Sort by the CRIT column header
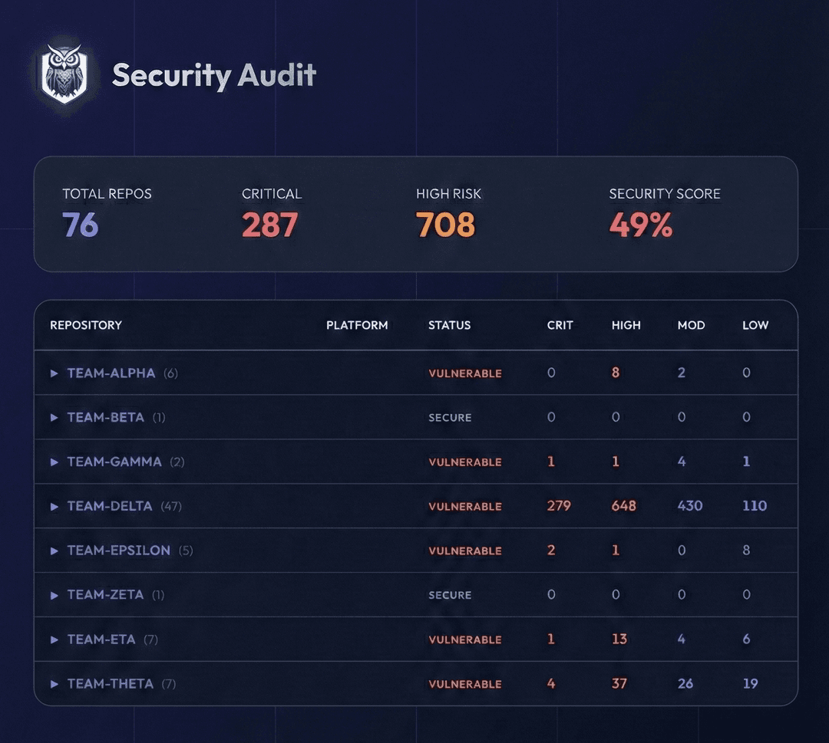829x743 pixels. (x=560, y=325)
